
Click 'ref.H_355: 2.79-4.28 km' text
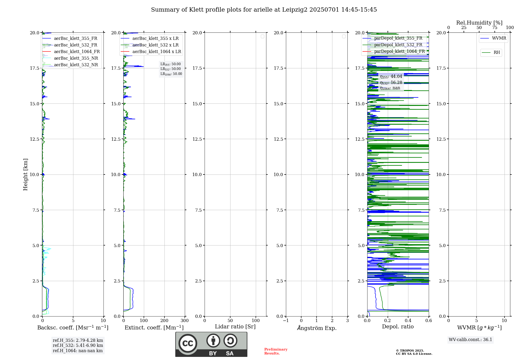click(78, 340)
